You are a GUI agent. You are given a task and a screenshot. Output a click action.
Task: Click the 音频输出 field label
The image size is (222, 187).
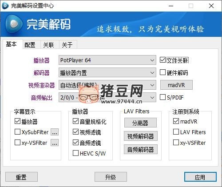(41, 98)
